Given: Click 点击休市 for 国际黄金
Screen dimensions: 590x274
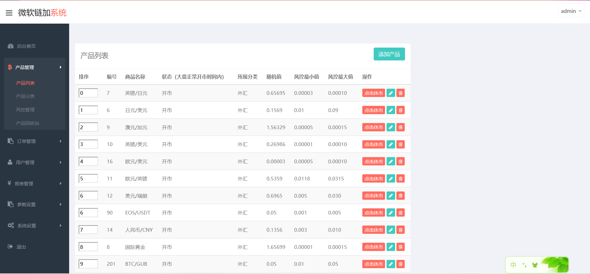Looking at the screenshot, I should (373, 247).
